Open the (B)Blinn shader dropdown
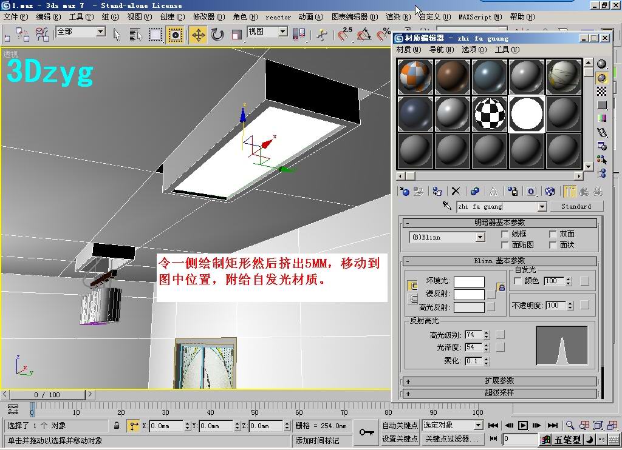The image size is (622, 450). (480, 237)
